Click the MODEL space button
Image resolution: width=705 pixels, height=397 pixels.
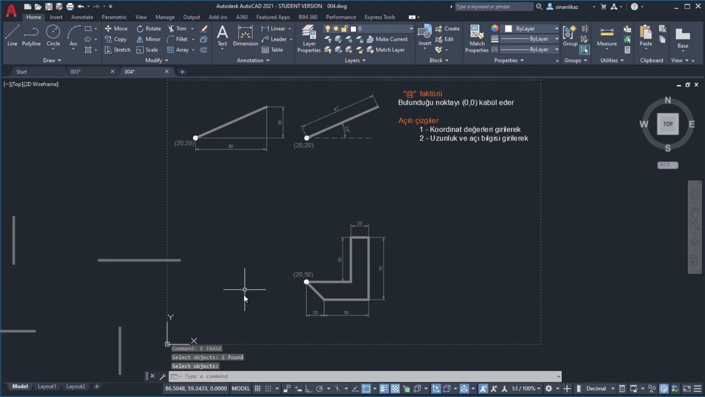241,389
